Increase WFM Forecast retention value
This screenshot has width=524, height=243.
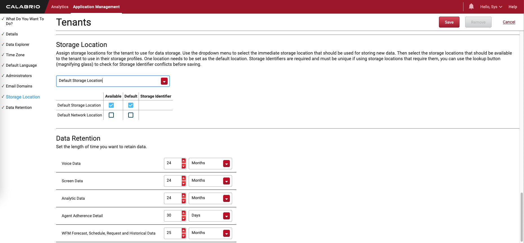click(x=184, y=230)
